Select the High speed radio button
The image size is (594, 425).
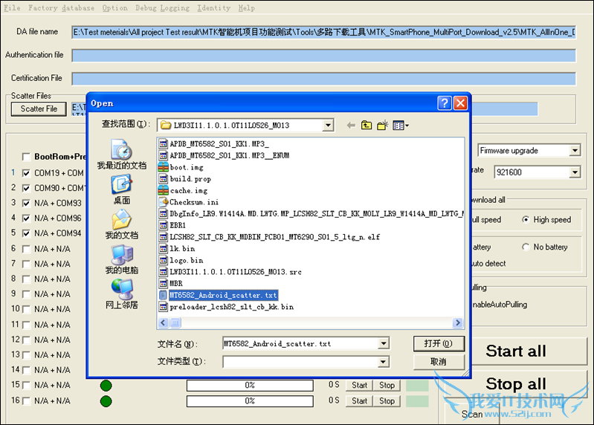526,219
